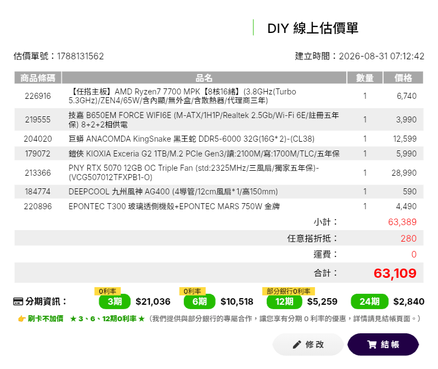Click product code 220896
Image resolution: width=438 pixels, height=369 pixels.
[x=38, y=206]
